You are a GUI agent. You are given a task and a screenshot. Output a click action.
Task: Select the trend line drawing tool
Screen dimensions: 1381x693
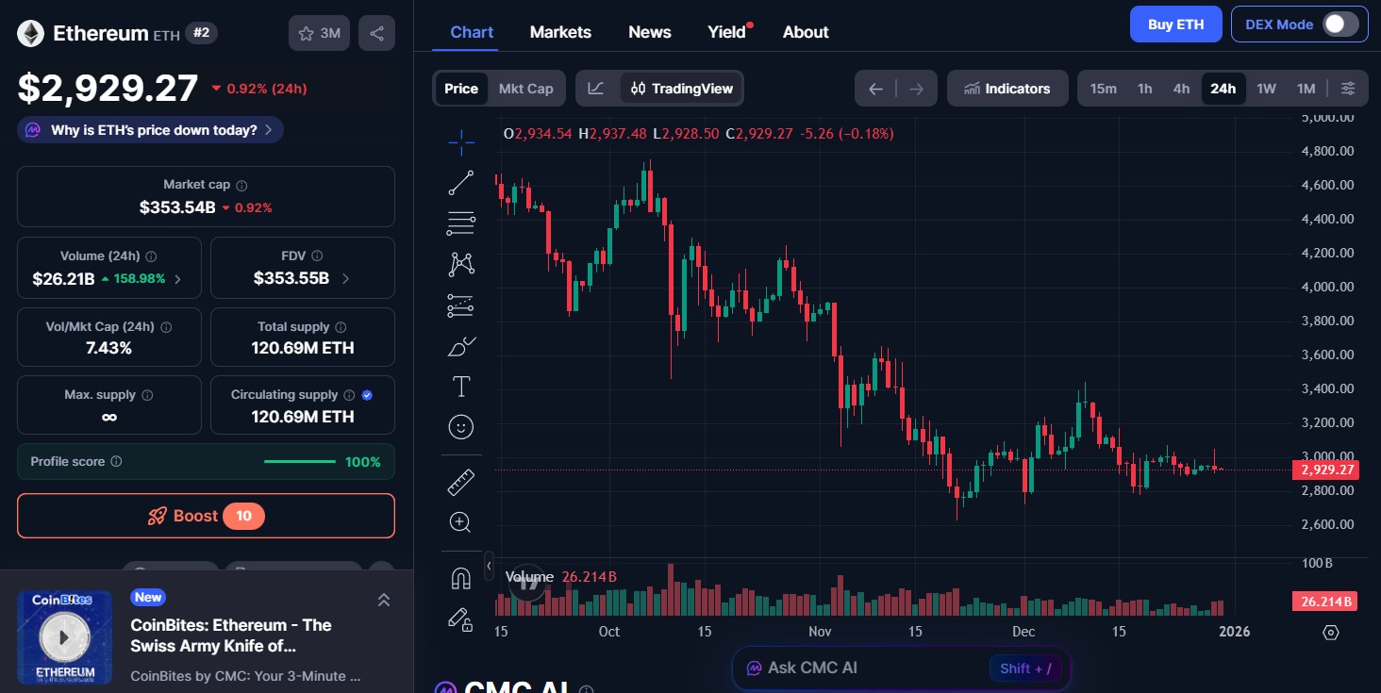tap(461, 182)
